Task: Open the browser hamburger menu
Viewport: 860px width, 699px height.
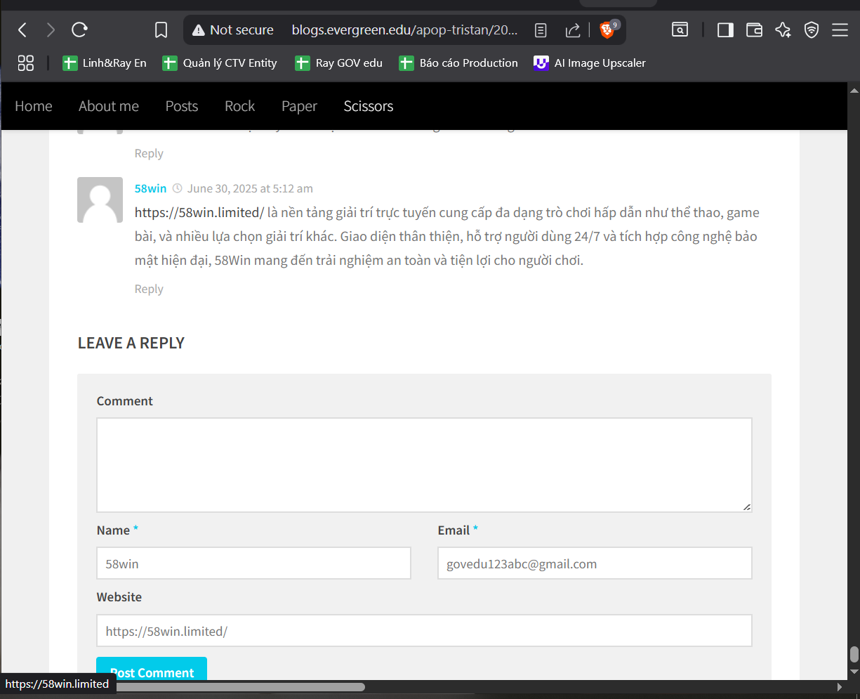Action: [840, 30]
